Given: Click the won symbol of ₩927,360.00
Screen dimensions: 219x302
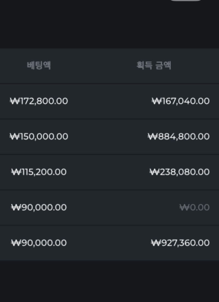Looking at the screenshot, I should point(155,243).
